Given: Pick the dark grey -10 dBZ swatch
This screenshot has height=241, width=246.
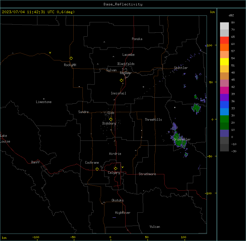Looking at the screenshot, I should [224, 148].
